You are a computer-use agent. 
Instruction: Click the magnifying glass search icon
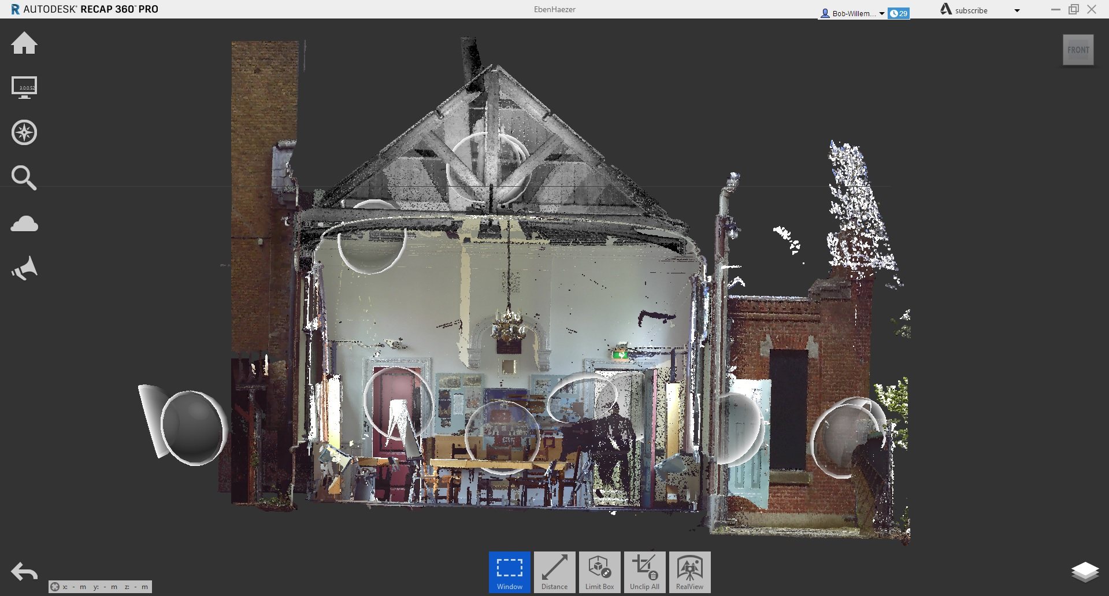tap(24, 177)
